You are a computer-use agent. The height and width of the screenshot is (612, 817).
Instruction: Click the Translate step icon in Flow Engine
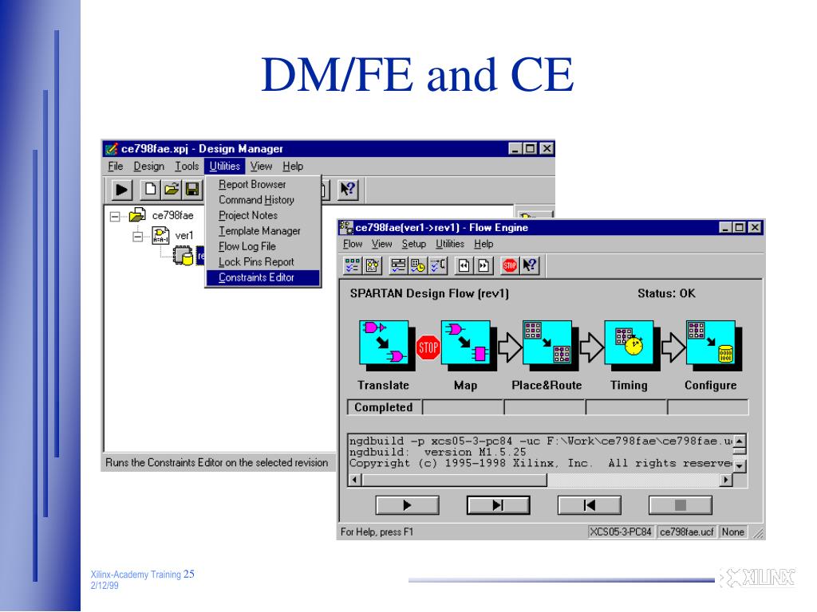(384, 343)
